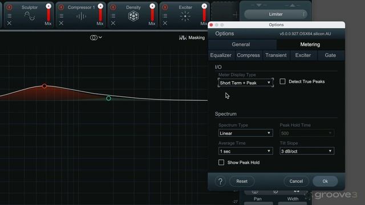Viewport: 365px width, 205px height.
Task: Click the Masking button
Action: coord(192,38)
